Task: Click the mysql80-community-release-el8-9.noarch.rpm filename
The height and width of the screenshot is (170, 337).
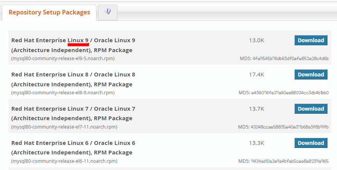Action: pyautogui.click(x=63, y=93)
